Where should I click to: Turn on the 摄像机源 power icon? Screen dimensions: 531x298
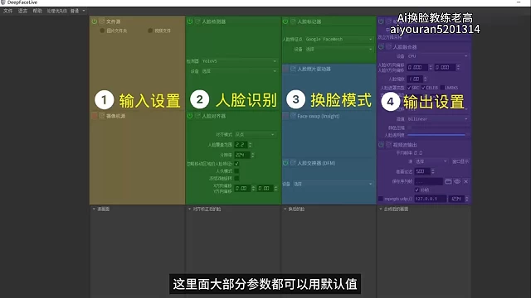tap(94, 116)
